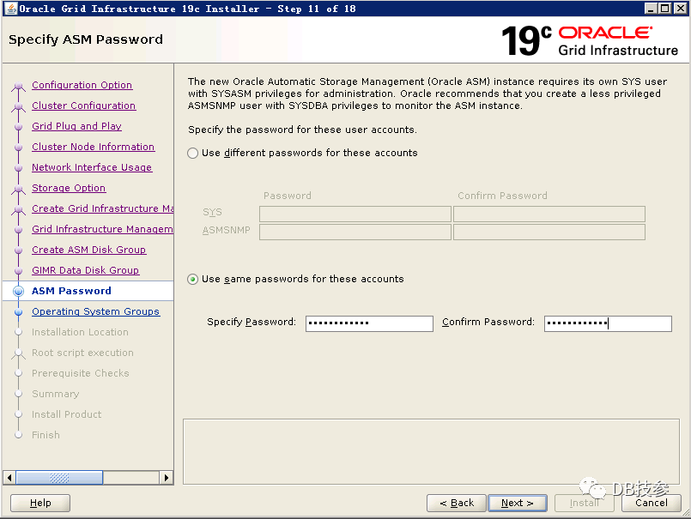Click the Create ASM Disk Group step bullet
The width and height of the screenshot is (691, 519).
pos(19,250)
